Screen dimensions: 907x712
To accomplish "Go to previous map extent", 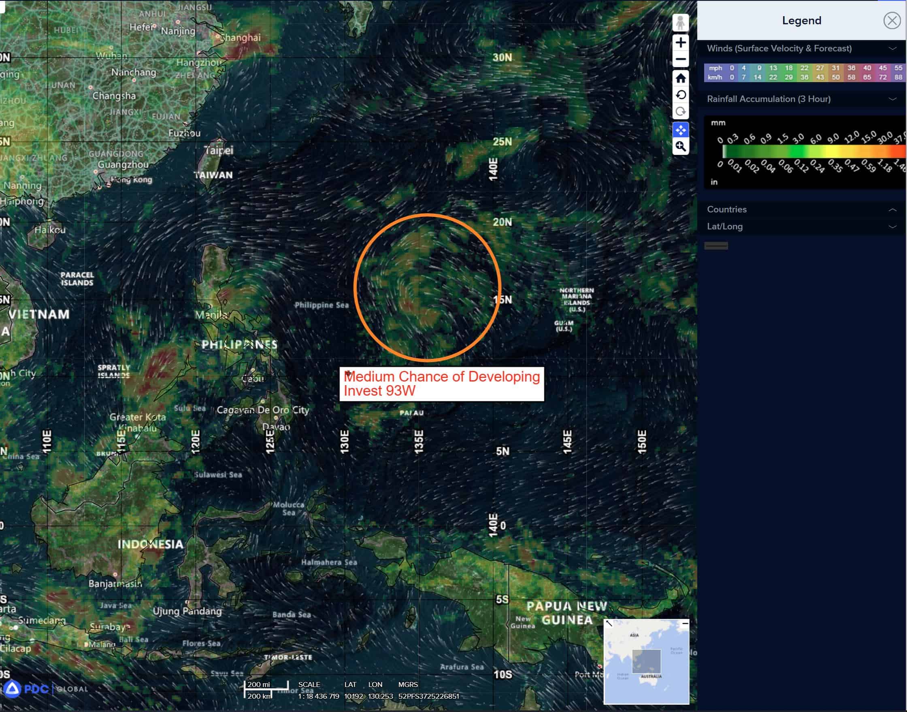I will [681, 95].
